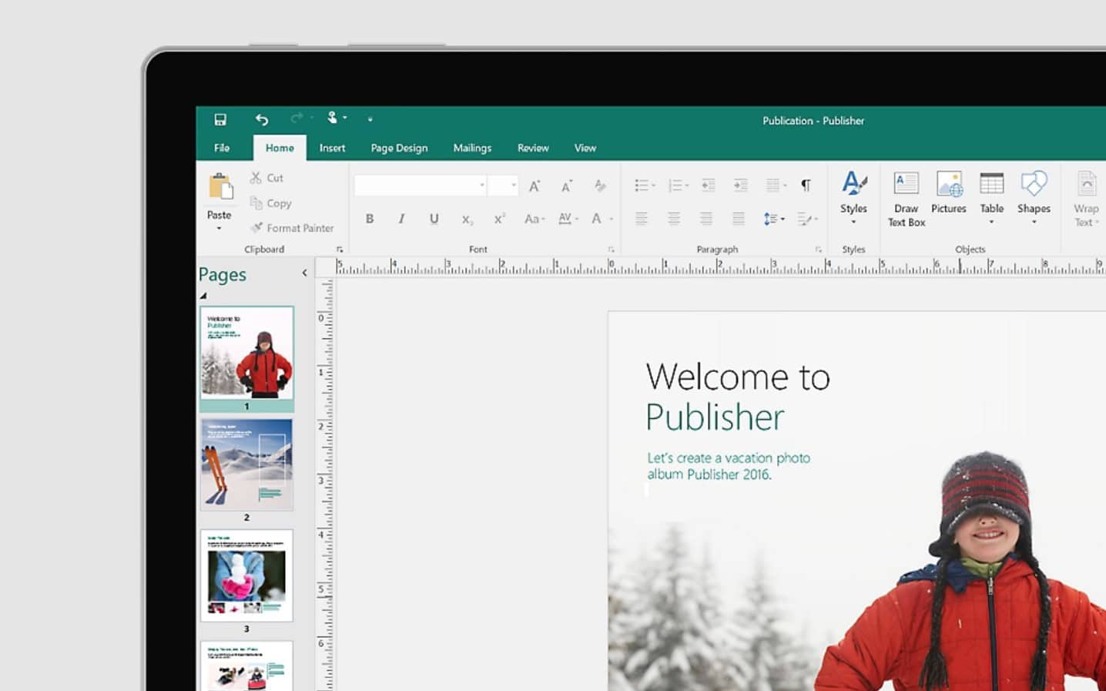1106x691 pixels.
Task: Insert Pictures from the Objects group
Action: click(949, 193)
